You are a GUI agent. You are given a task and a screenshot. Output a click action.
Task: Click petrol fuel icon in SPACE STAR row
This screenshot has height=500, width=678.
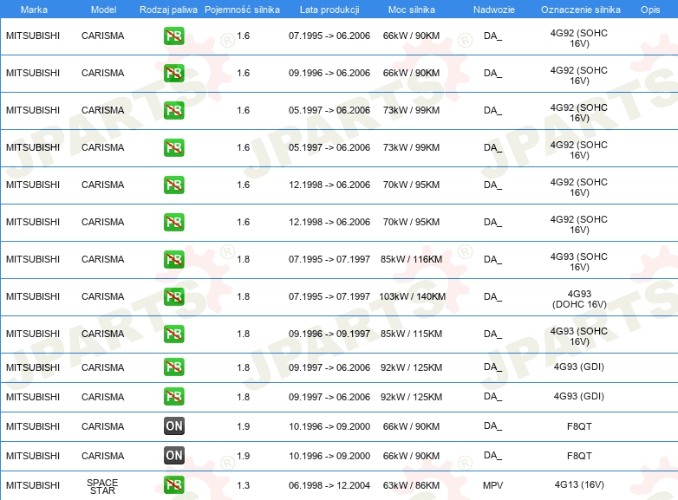point(173,485)
